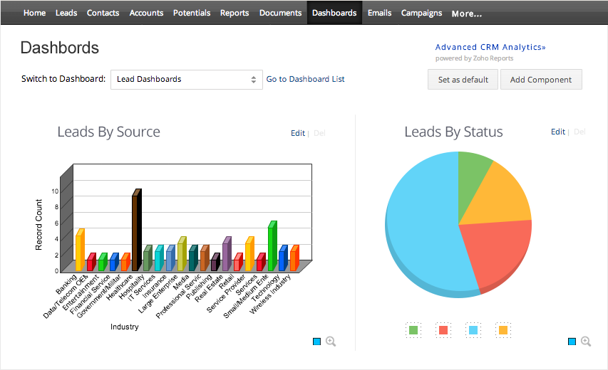Click the tall Healthcare bar in chart
Viewport: 608px width, 370px height.
pos(135,231)
